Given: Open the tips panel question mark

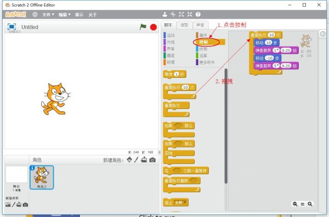Looking at the screenshot, I should (323, 33).
